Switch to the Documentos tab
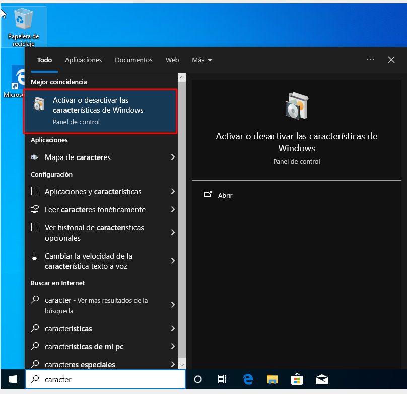The image size is (407, 394). coord(133,60)
